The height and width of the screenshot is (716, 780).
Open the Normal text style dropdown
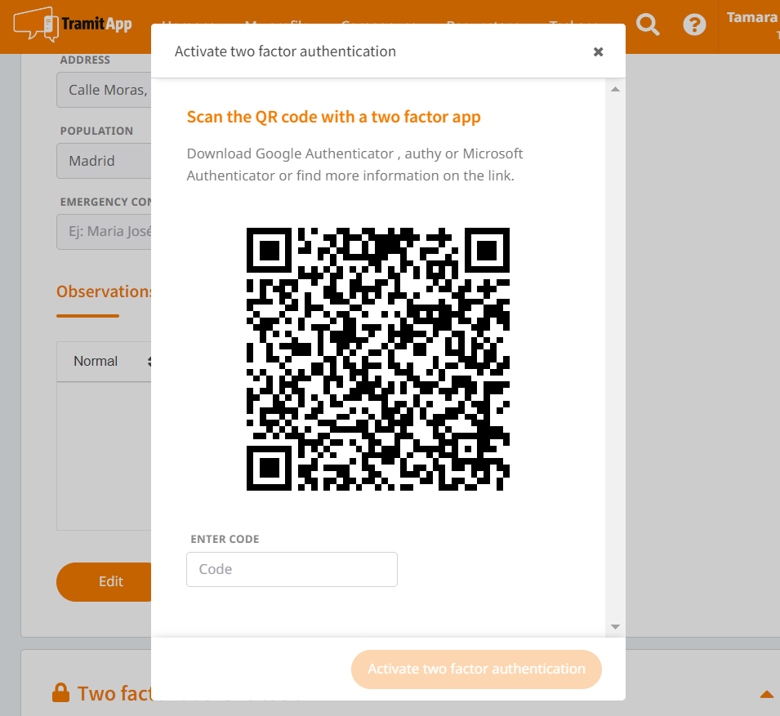pyautogui.click(x=106, y=362)
